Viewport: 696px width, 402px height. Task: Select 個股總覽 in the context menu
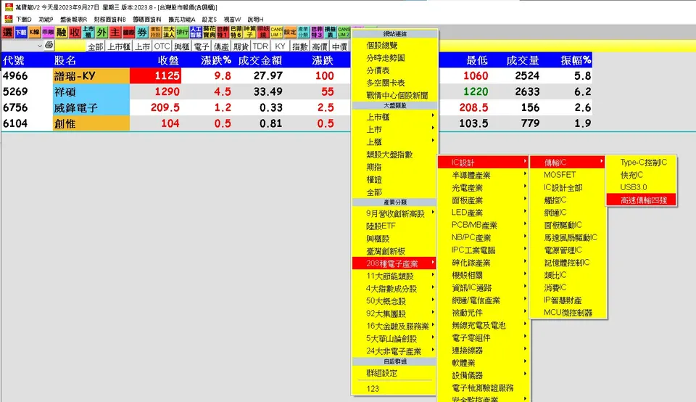[394, 45]
